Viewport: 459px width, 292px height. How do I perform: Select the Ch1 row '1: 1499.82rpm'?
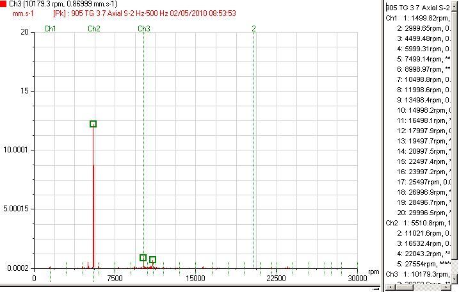418,18
